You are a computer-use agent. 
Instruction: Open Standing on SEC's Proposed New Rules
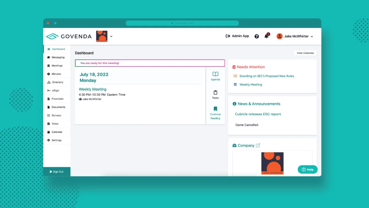267,76
